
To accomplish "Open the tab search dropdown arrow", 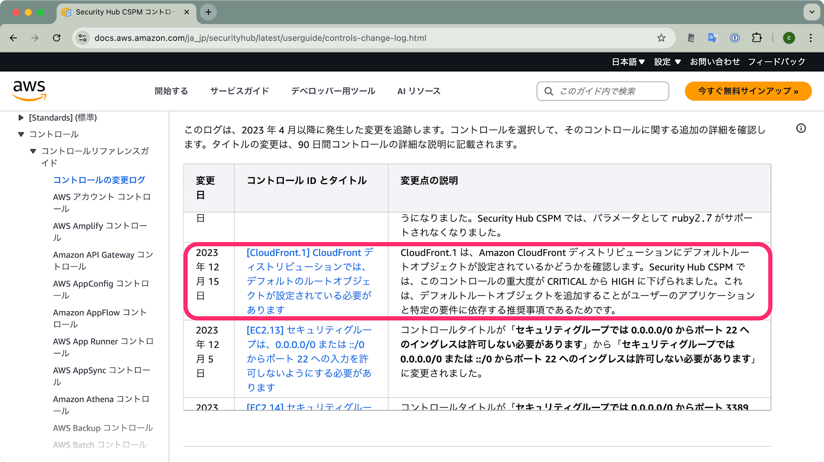I will 812,12.
